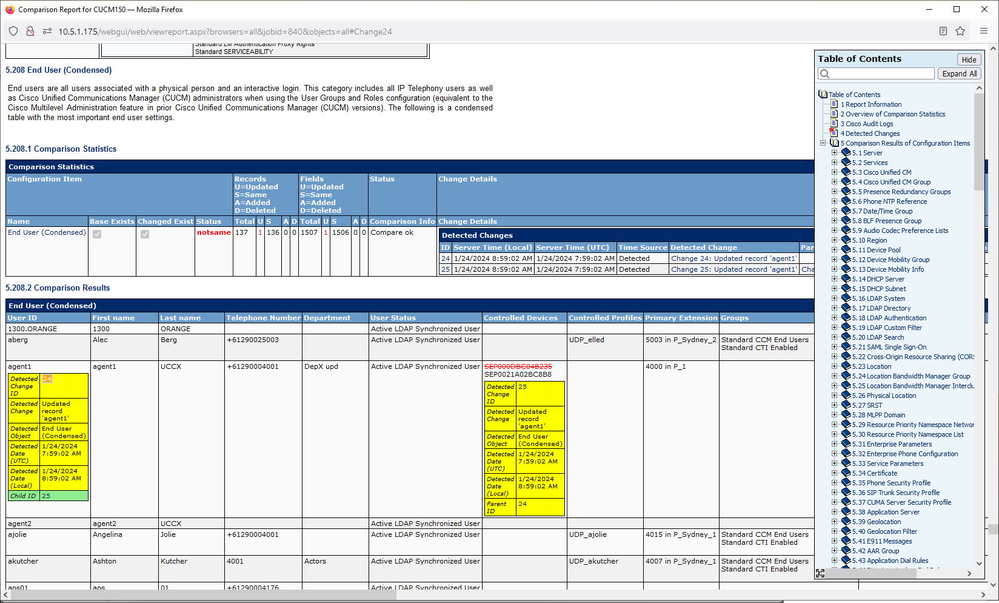Open the change ID 24 link in Detected Changes

click(446, 258)
